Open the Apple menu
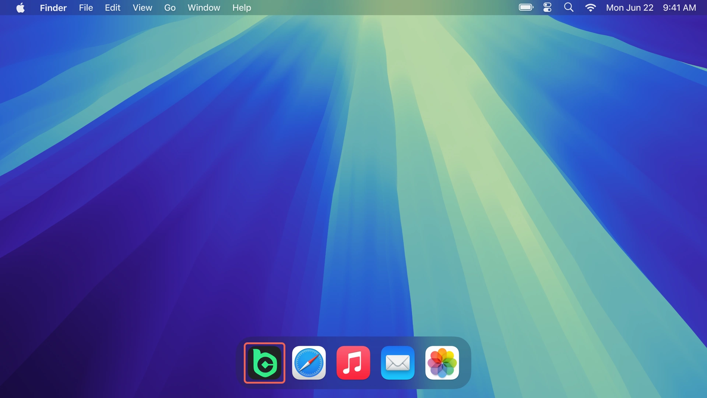Screen dimensions: 707x398 (21, 7)
